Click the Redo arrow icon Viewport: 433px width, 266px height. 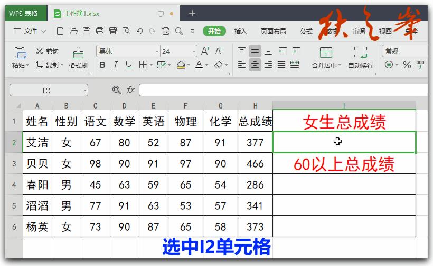(152, 31)
